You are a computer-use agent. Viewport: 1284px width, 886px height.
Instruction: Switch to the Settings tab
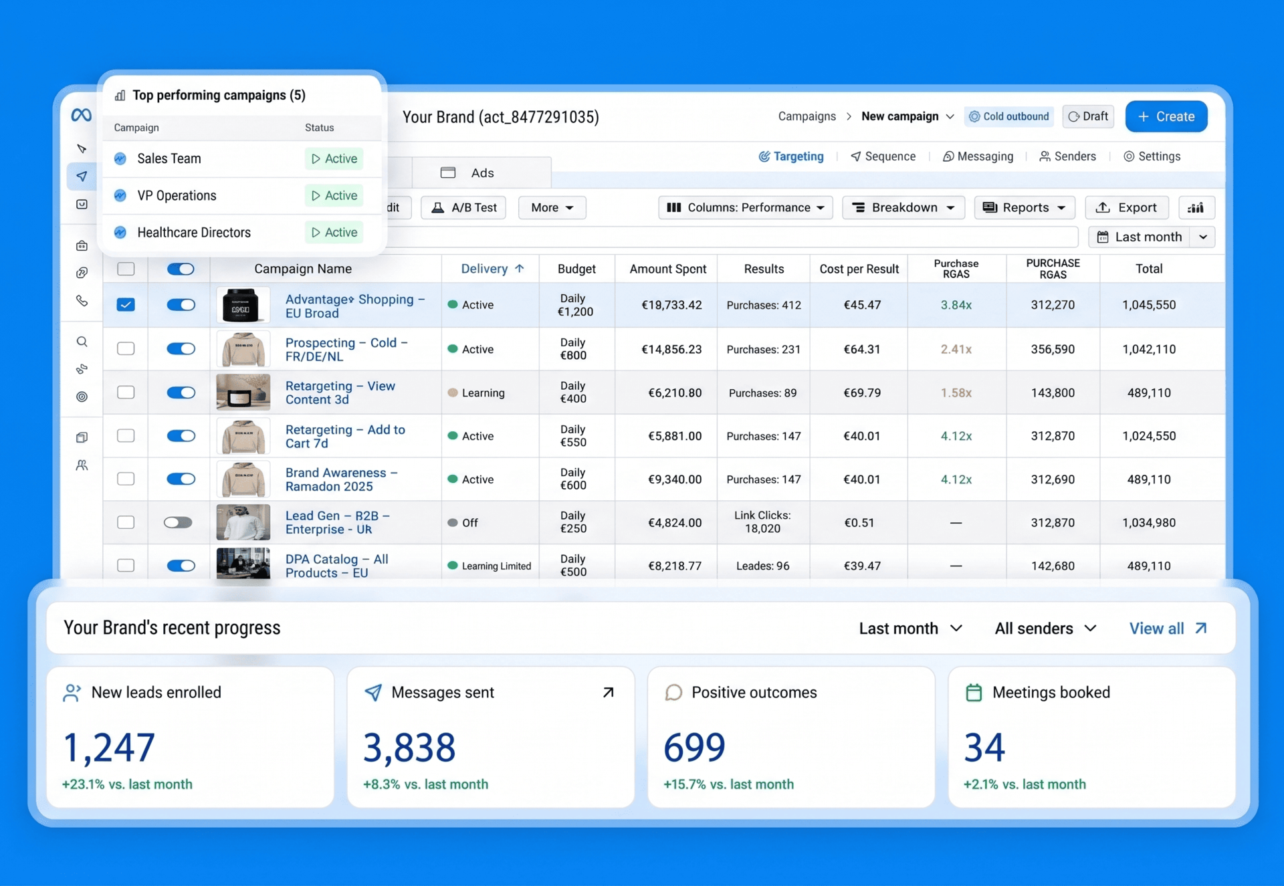1152,156
